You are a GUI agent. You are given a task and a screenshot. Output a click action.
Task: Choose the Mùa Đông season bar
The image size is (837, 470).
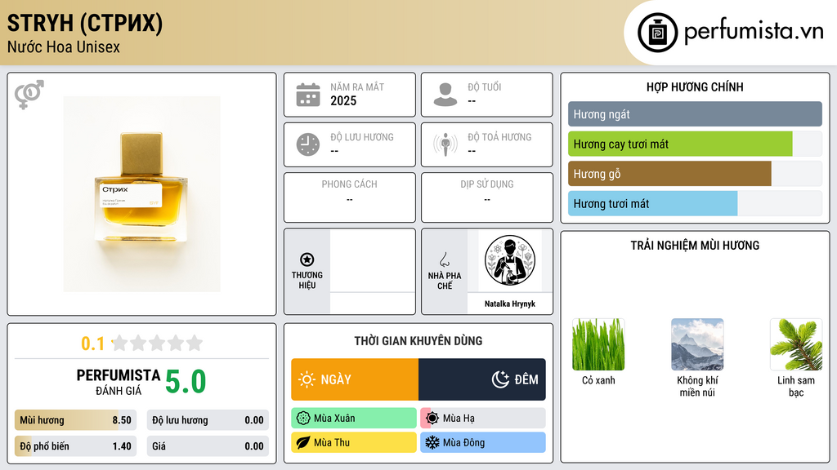483,442
